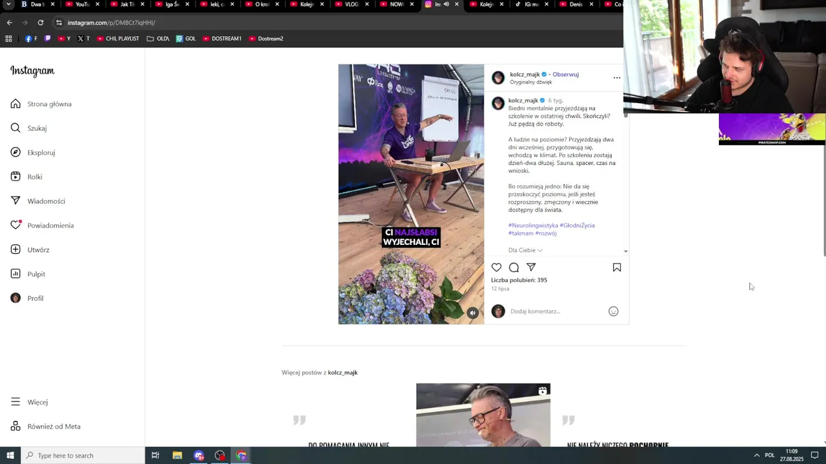Open Windows Start menu
826x464 pixels.
pyautogui.click(x=10, y=456)
